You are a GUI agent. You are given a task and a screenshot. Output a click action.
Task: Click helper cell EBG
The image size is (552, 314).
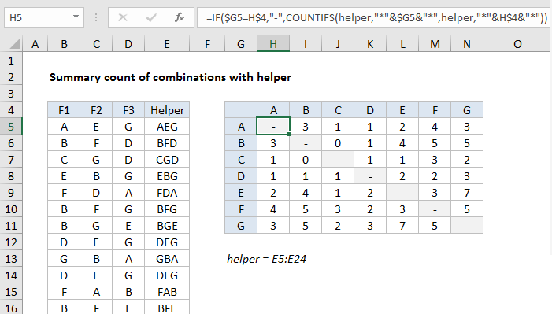(x=167, y=176)
